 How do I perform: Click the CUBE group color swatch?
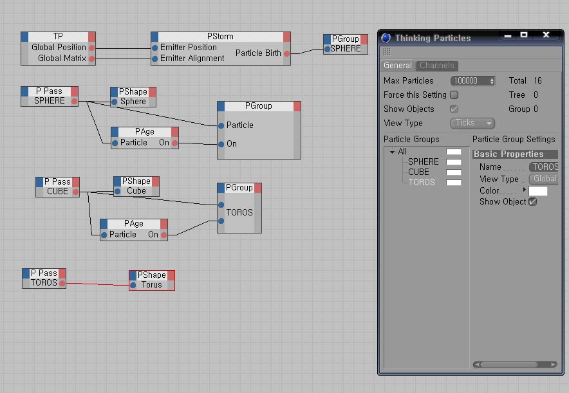coord(454,172)
